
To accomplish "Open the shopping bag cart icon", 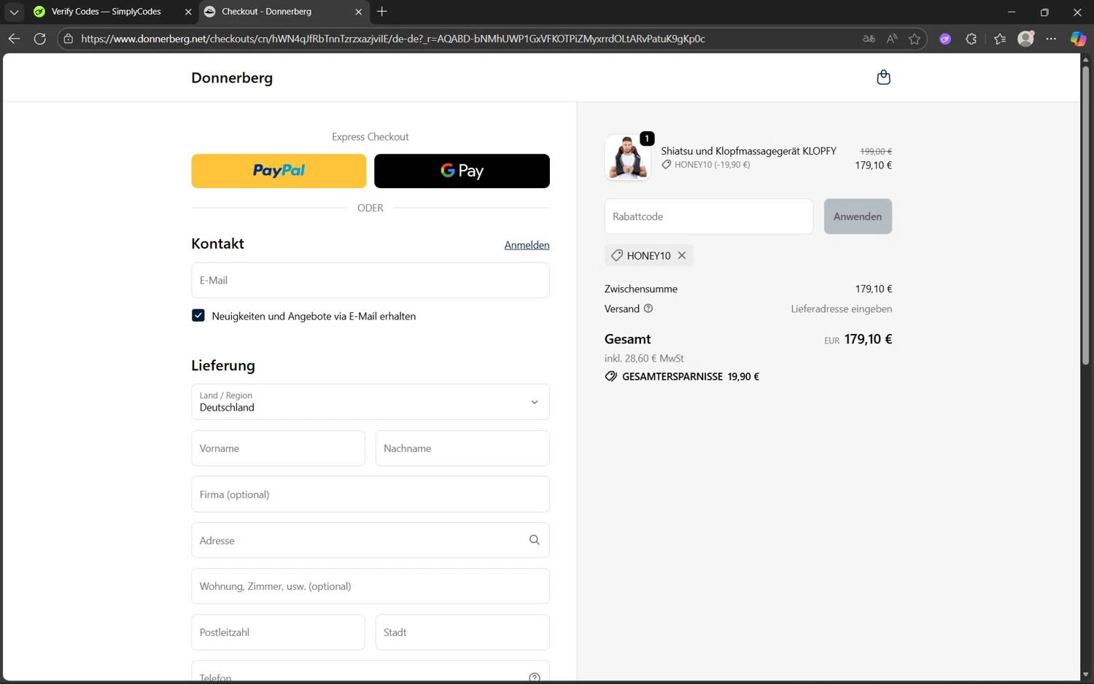I will coord(883,77).
